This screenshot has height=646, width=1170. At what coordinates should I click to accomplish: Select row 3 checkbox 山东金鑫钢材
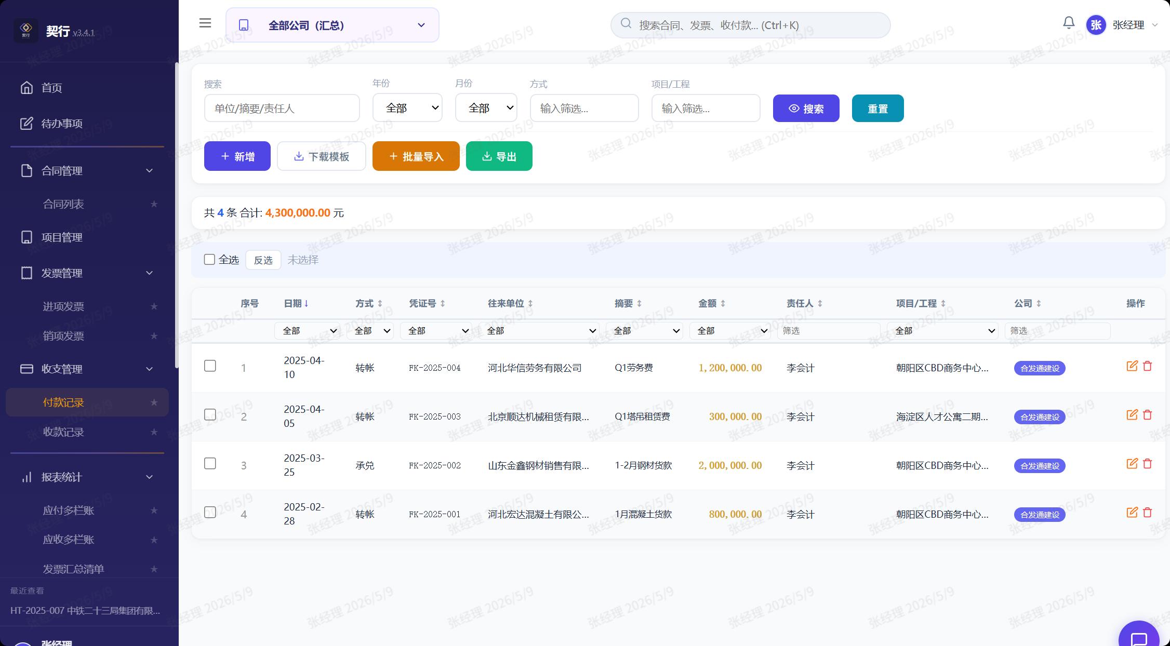(x=210, y=464)
